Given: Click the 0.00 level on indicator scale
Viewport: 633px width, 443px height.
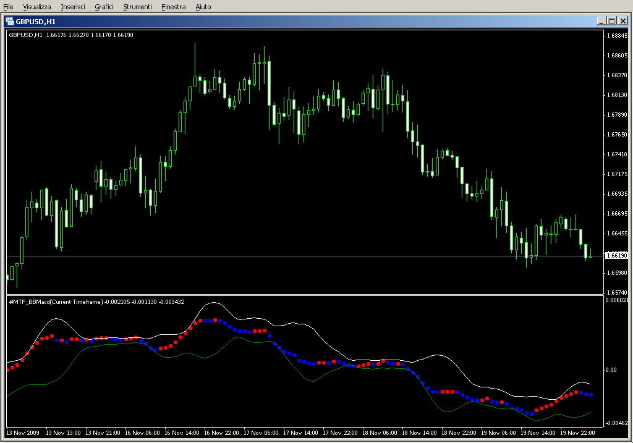Looking at the screenshot, I should [611, 370].
